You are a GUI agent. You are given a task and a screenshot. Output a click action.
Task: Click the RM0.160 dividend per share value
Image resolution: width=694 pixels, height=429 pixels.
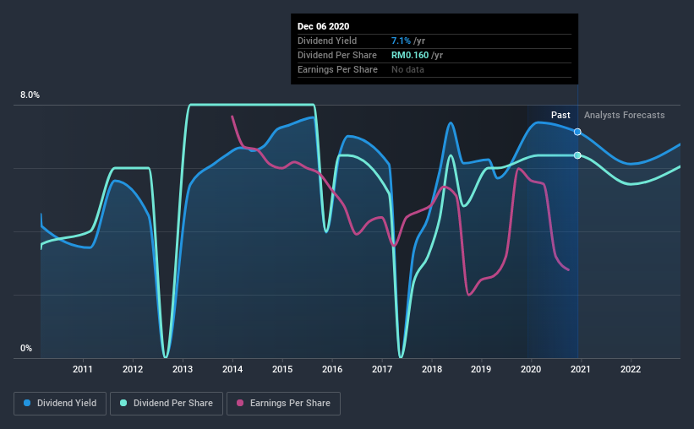(410, 55)
